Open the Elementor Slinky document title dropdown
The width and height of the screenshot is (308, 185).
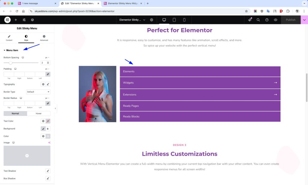tap(132, 20)
